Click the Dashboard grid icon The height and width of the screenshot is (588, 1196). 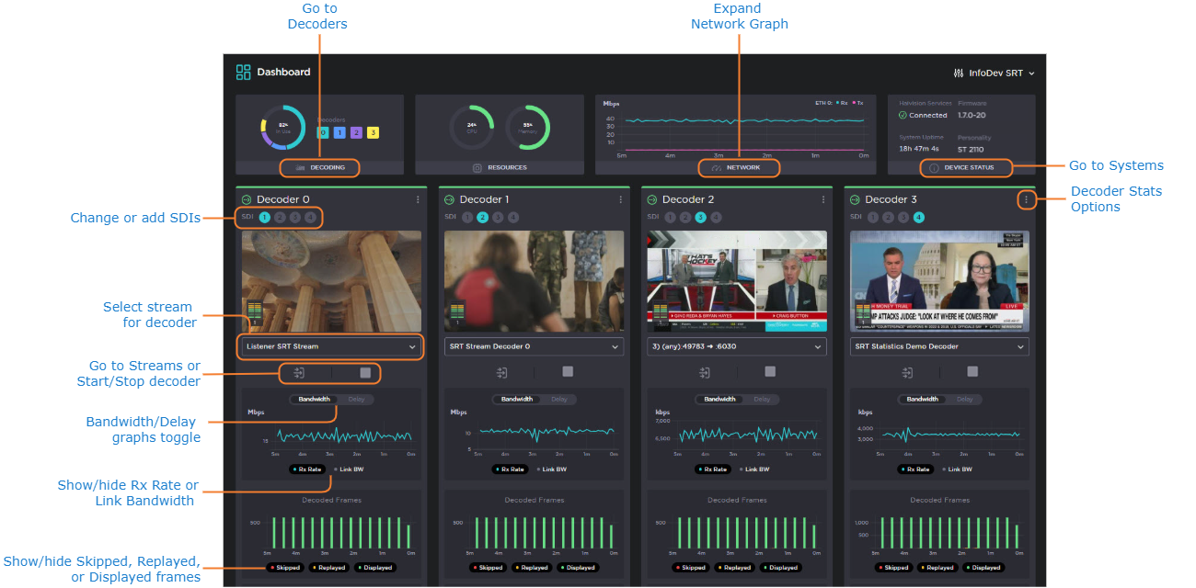click(243, 72)
